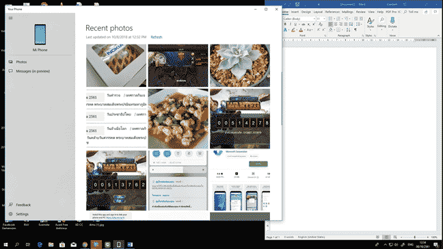
Task: Open the food dish photo thumbnail
Action: [x=178, y=119]
